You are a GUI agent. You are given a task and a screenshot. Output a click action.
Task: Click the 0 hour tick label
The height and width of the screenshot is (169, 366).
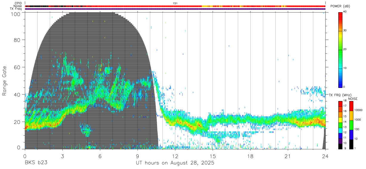click(25, 156)
